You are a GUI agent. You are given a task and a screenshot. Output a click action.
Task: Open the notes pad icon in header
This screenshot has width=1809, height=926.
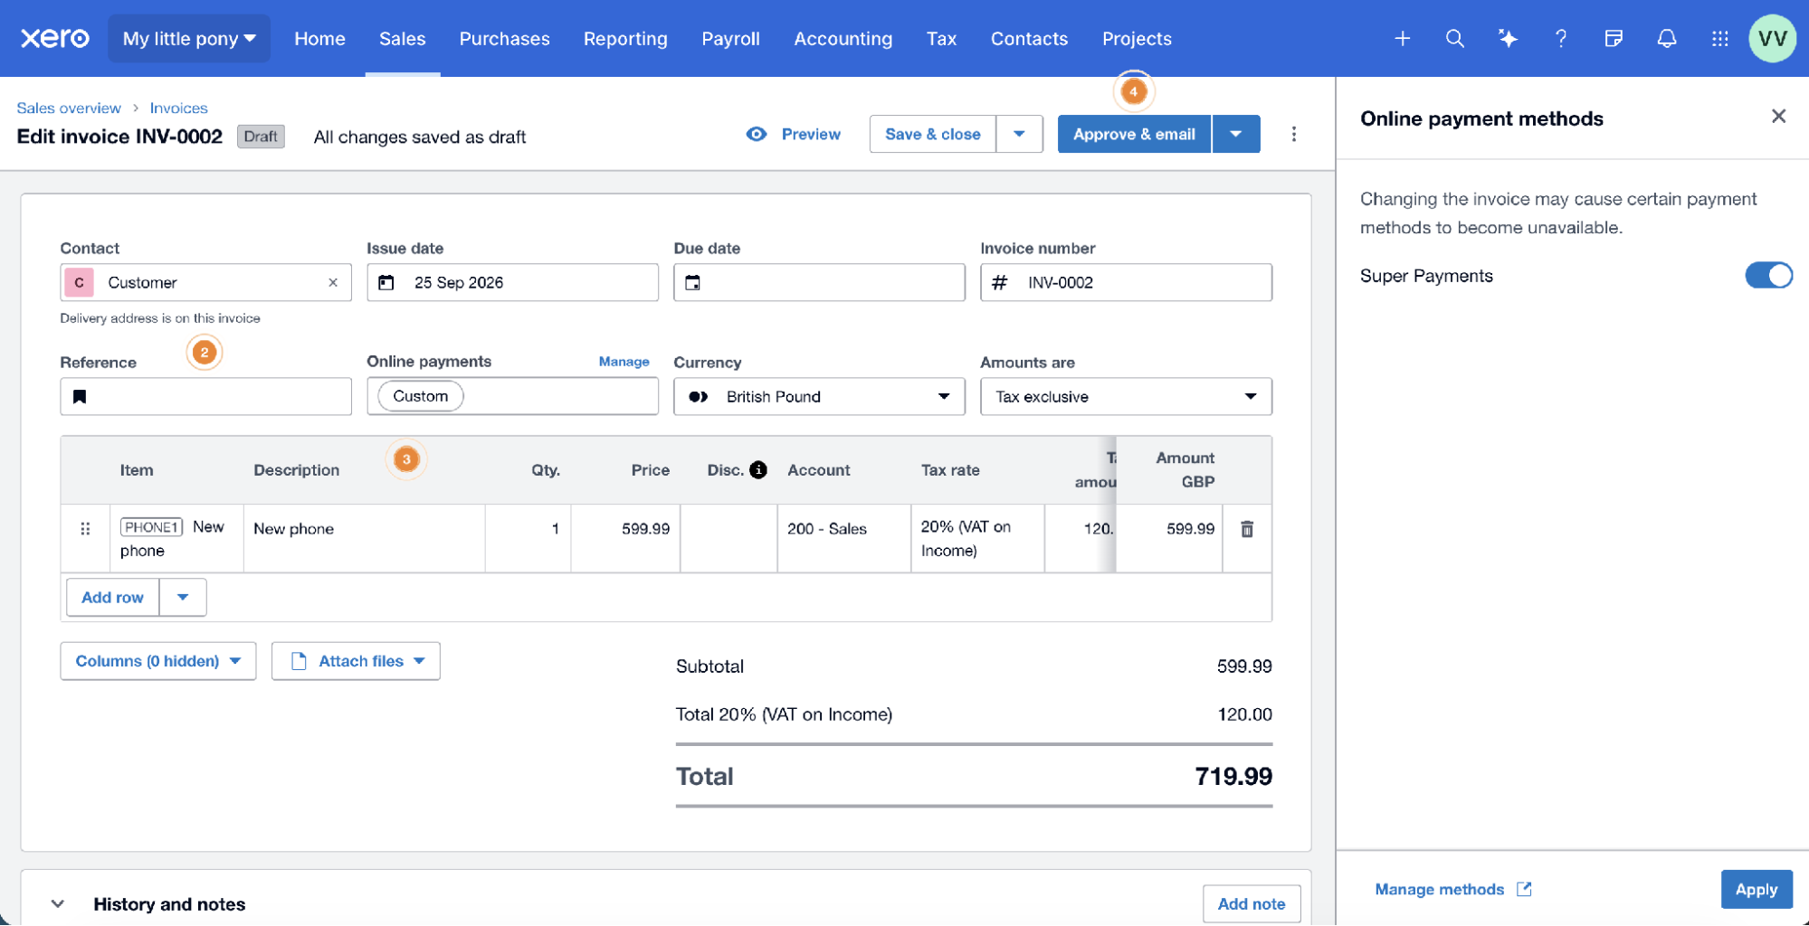[x=1614, y=38]
